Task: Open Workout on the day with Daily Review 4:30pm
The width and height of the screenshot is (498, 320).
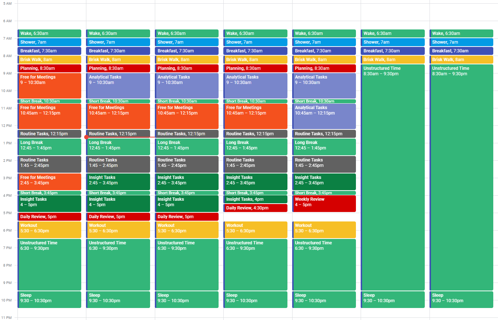Action: click(x=255, y=230)
